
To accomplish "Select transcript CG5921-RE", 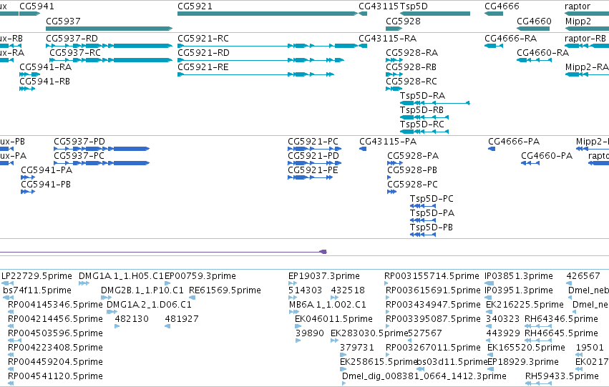I will click(255, 74).
